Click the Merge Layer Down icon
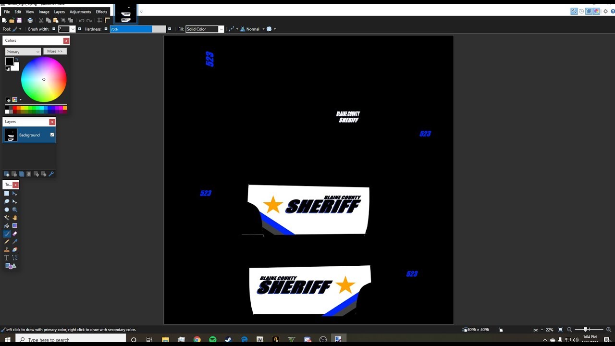Image resolution: width=615 pixels, height=346 pixels. pyautogui.click(x=29, y=174)
